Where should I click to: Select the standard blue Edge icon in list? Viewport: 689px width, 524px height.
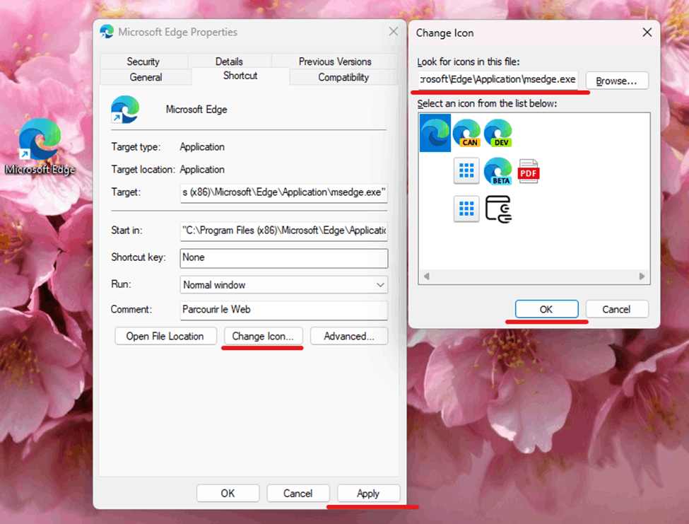(x=435, y=133)
